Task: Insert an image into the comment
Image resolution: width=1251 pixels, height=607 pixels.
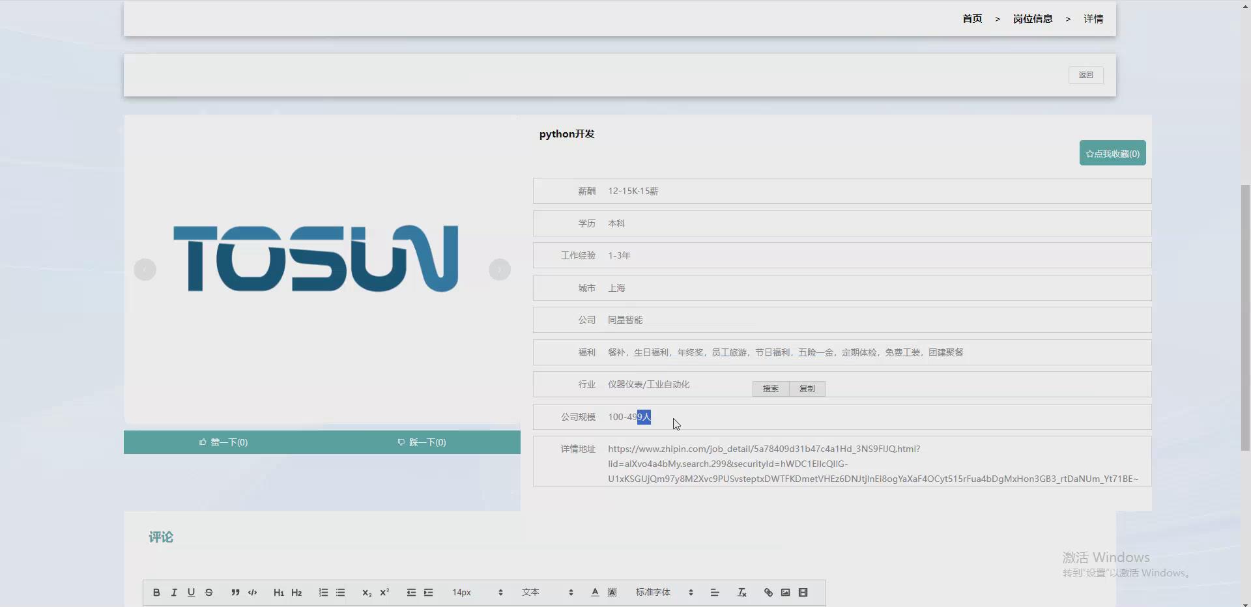Action: click(786, 593)
